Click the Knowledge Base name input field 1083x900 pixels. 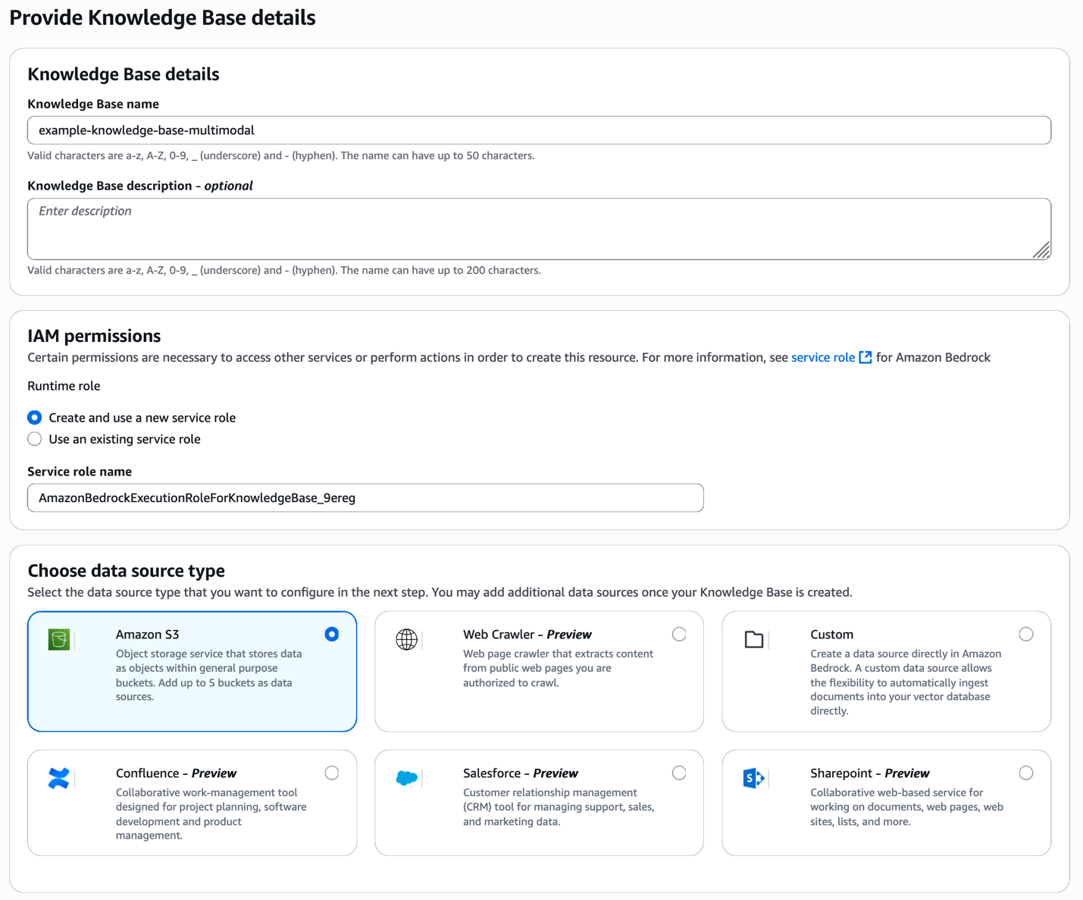click(x=539, y=130)
